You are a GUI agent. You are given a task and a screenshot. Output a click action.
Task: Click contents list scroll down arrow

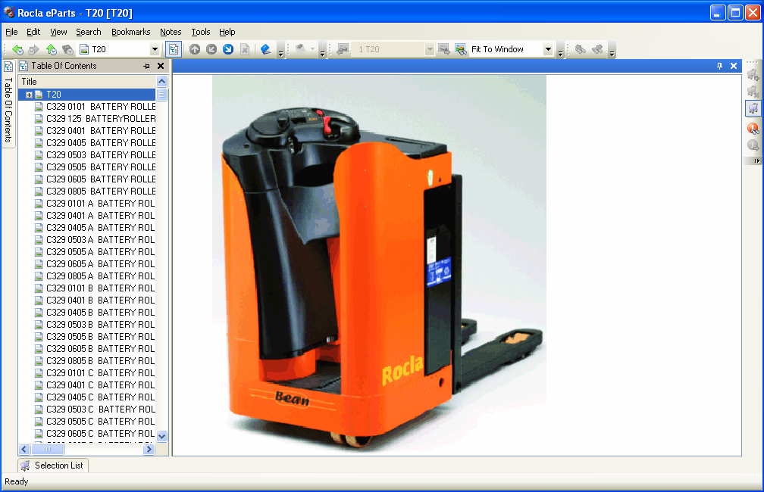click(x=161, y=436)
